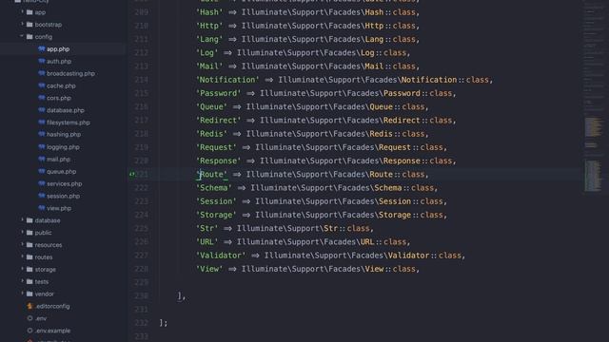Click the 'Validator' key on line 227
The height and width of the screenshot is (342, 609).
[221, 256]
